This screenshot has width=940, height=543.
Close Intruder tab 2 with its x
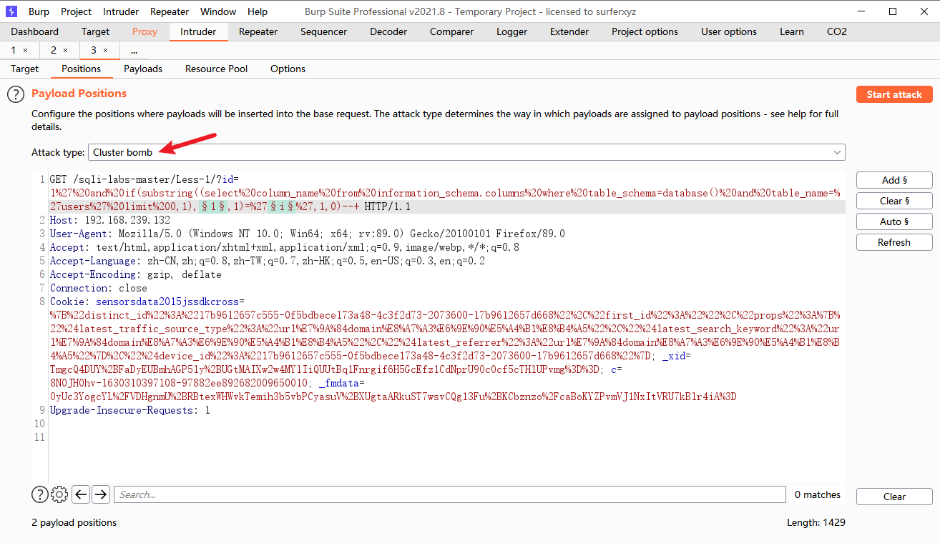66,50
